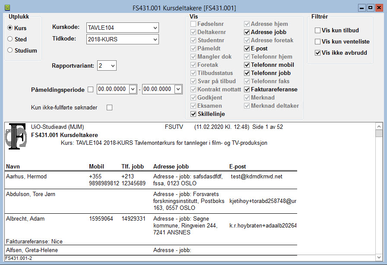The width and height of the screenshot is (387, 265).
Task: Click the report vertical scrollbar thumb
Action: 379,134
